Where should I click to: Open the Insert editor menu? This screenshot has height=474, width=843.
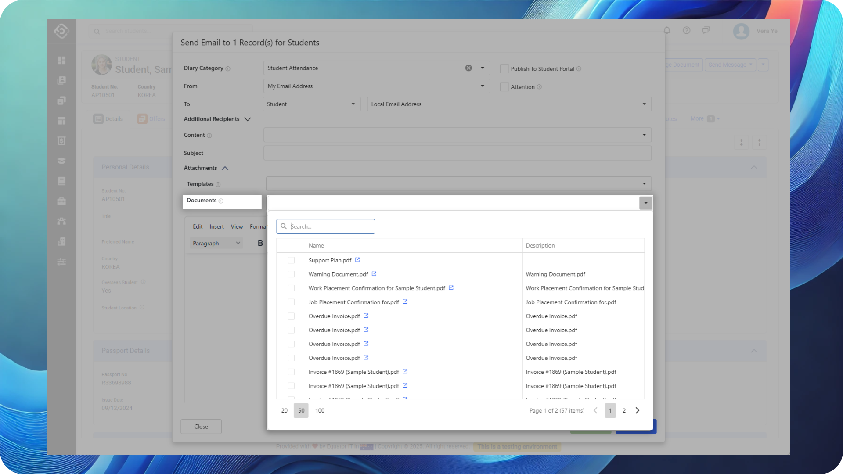coord(216,226)
